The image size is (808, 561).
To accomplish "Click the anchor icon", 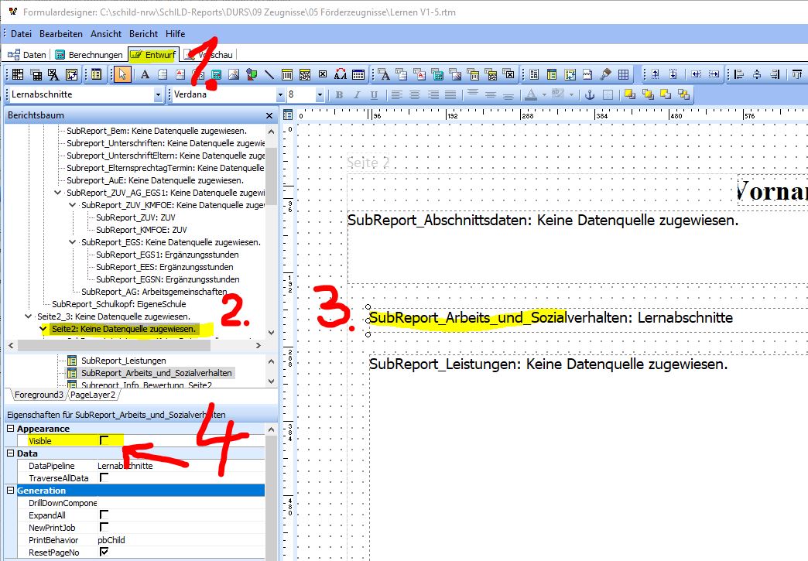I will pyautogui.click(x=590, y=94).
